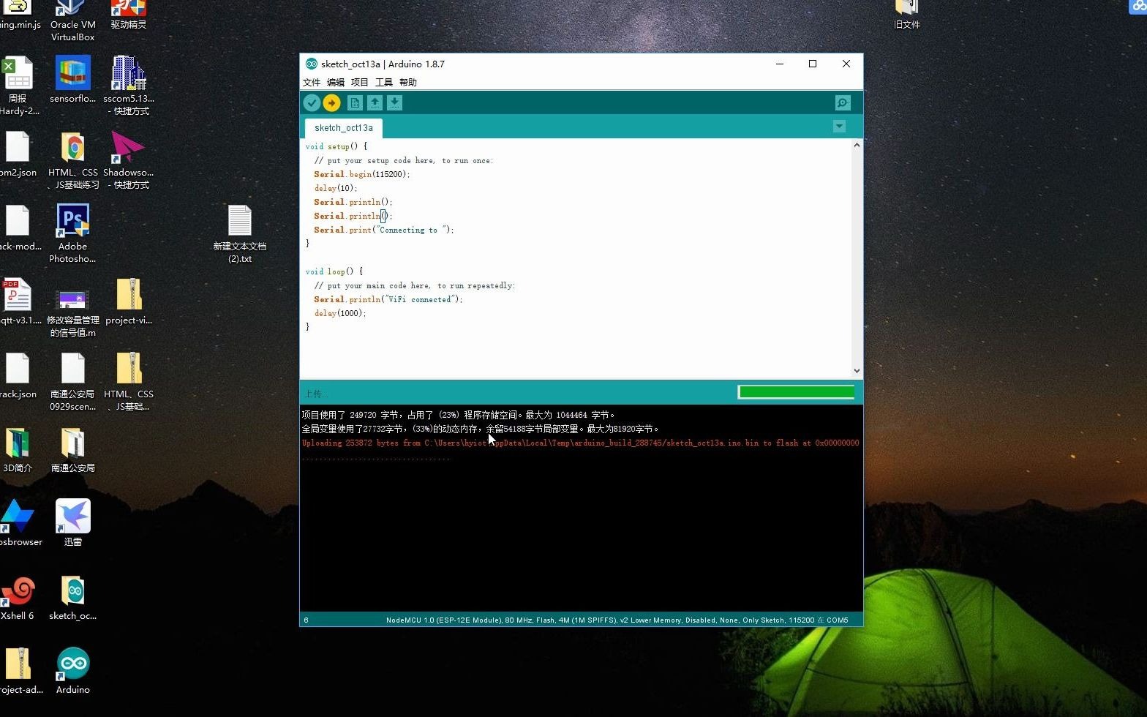Select the roject-ad... zip folder icon

[x=20, y=670]
